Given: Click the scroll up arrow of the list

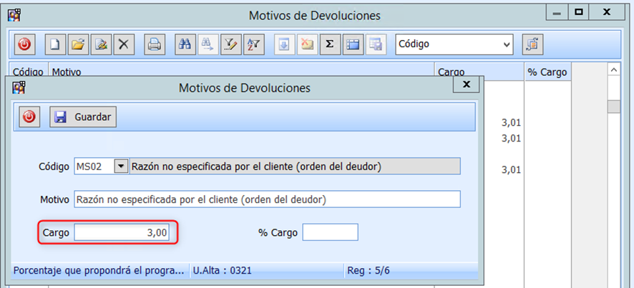Looking at the screenshot, I should coord(613,70).
